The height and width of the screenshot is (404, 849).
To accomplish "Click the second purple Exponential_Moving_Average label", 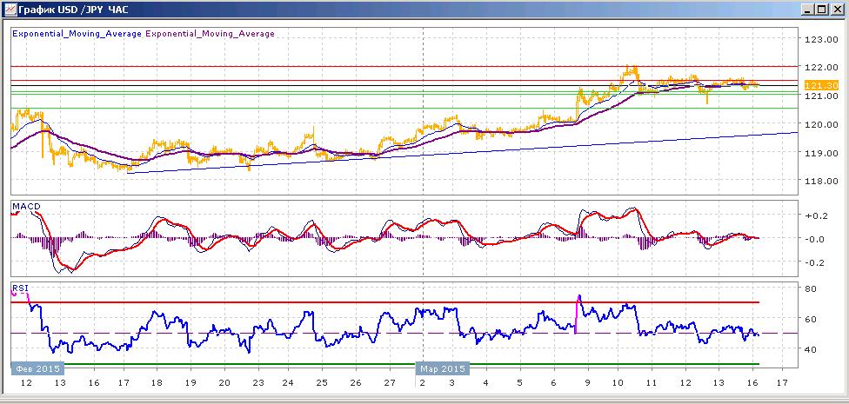I will pyautogui.click(x=210, y=34).
